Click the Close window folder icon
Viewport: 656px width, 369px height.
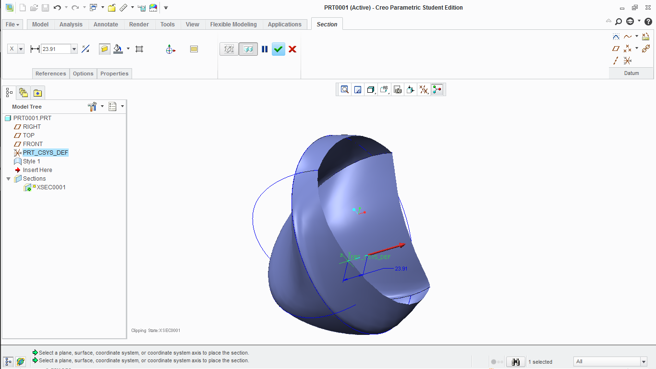pos(111,8)
